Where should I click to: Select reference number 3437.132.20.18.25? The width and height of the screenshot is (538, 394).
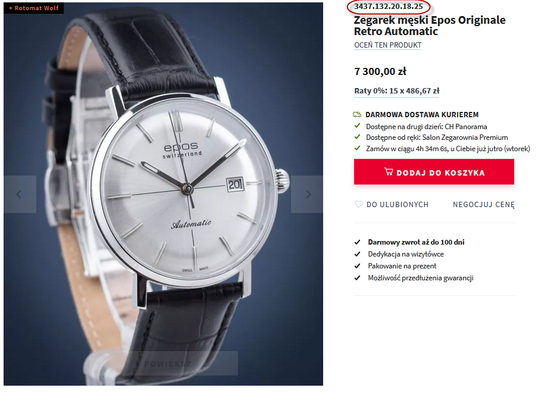pos(389,6)
